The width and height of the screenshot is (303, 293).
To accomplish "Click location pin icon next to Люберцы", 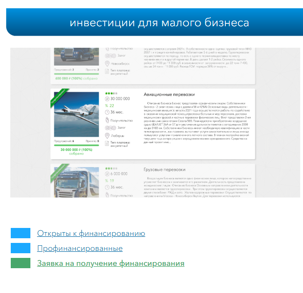I will tap(107, 136).
